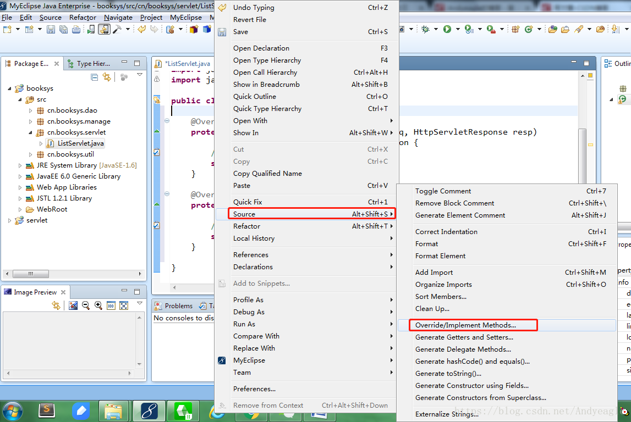This screenshot has height=422, width=631.
Task: Click Collapse All in Package Explorer
Action: click(x=95, y=77)
